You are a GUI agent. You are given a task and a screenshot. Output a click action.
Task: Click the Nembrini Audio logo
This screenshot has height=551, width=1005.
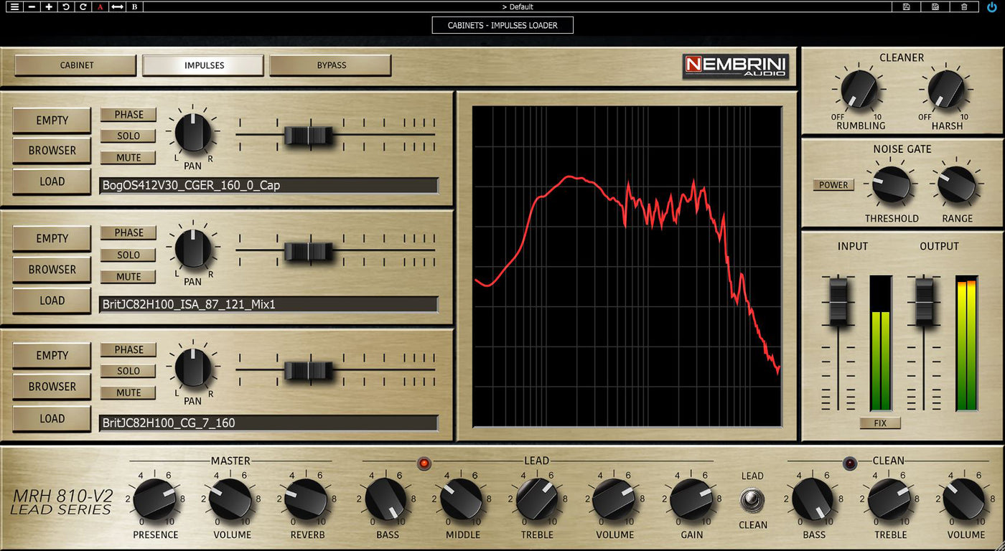[736, 67]
